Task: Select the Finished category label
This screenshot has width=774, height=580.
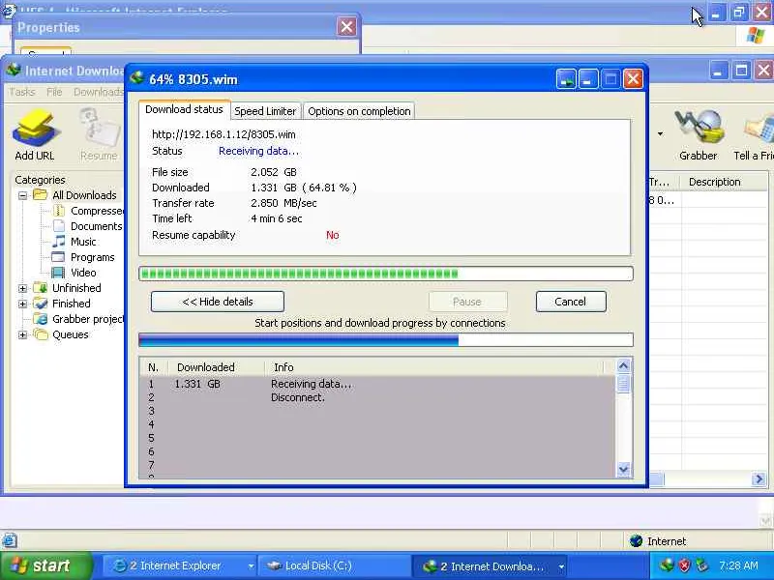Action: coord(71,304)
